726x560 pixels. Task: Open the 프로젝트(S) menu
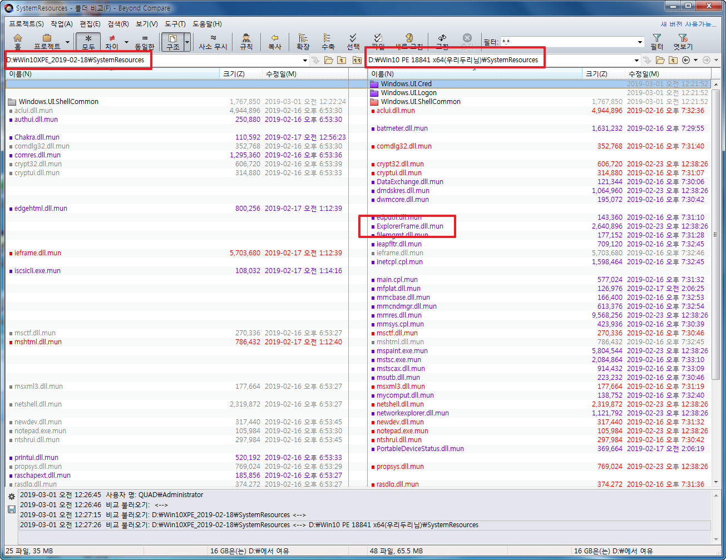point(26,24)
